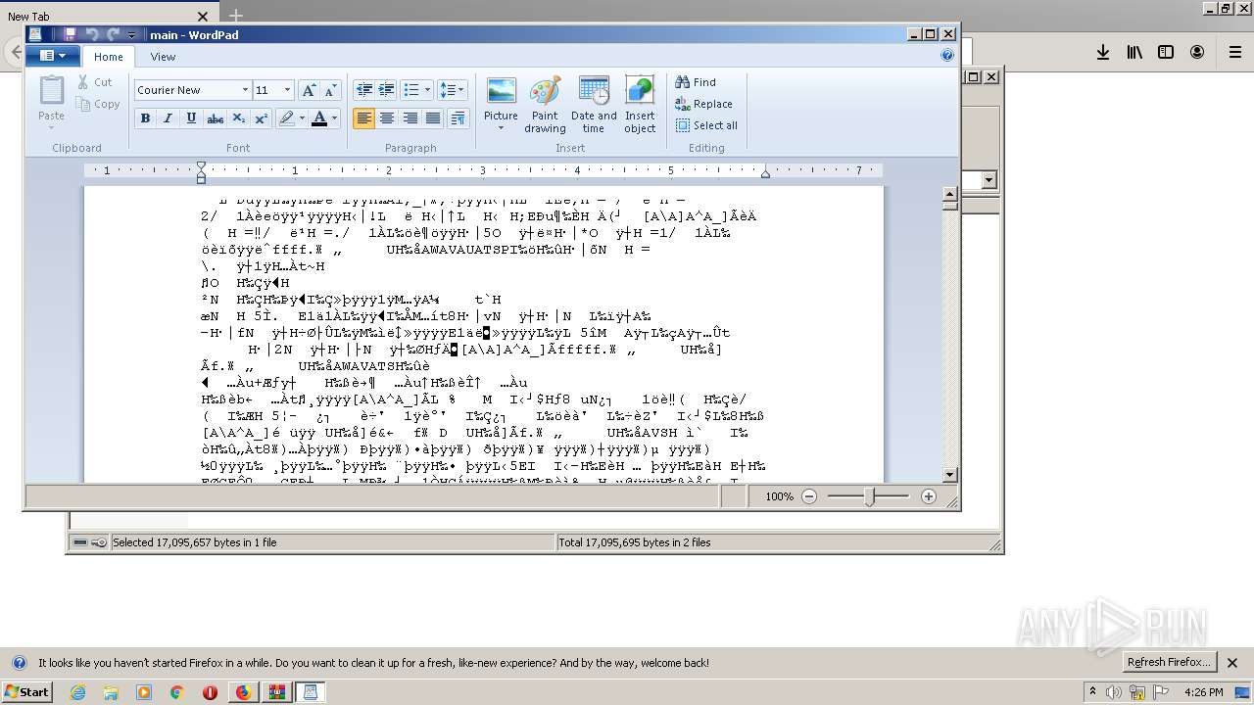
Task: Select Align text left
Action: [363, 118]
